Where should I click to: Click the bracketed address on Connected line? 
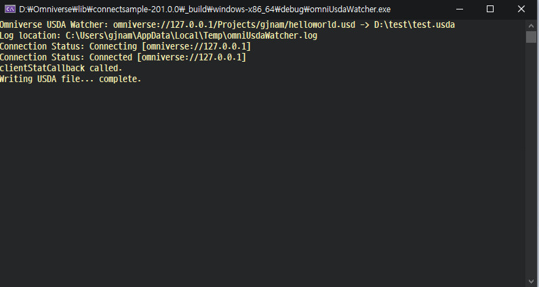coord(191,57)
